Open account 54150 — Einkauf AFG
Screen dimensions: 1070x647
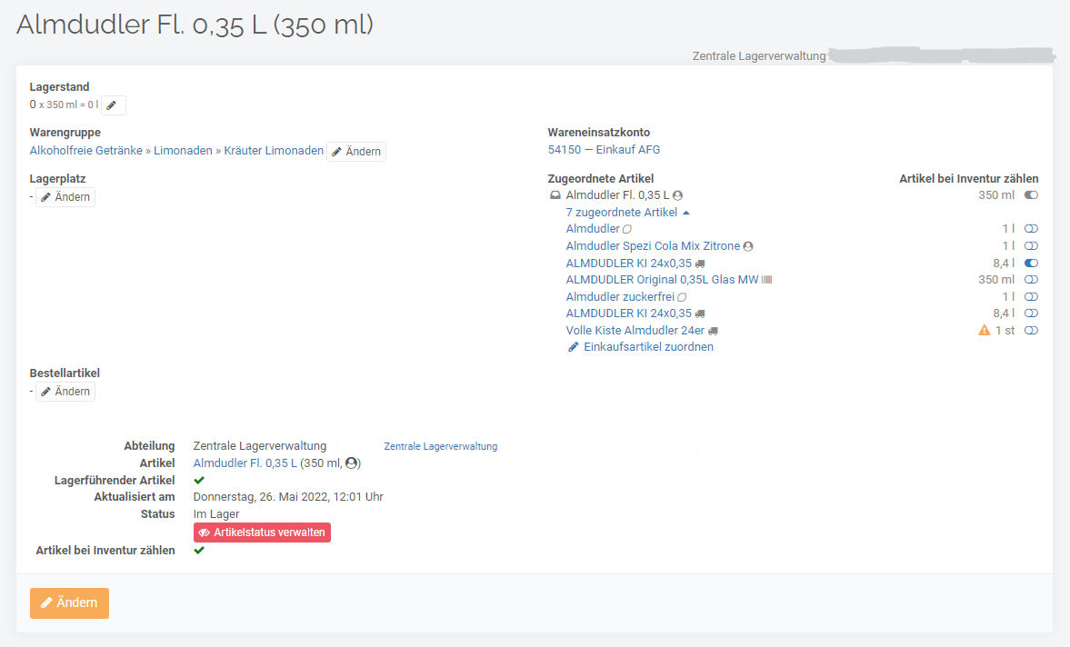click(x=604, y=149)
